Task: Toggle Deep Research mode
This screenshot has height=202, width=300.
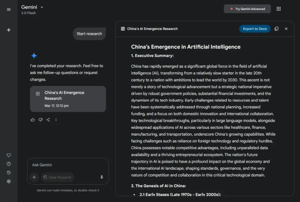Action: 57,177
